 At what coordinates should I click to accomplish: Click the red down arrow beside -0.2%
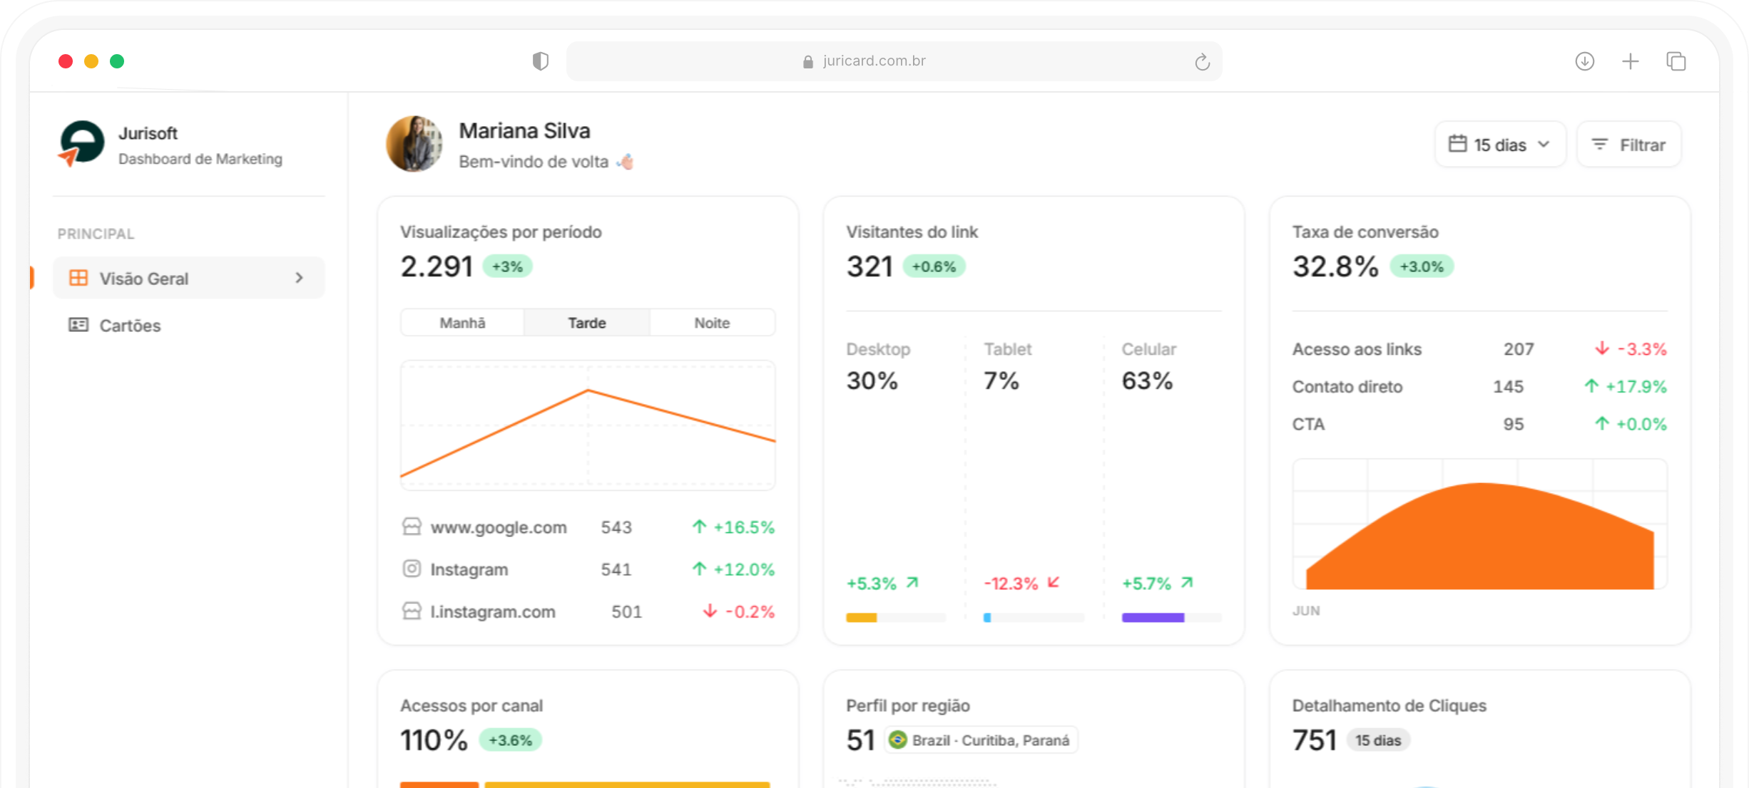(710, 611)
